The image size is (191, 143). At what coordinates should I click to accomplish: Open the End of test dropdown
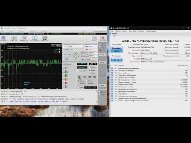click(x=89, y=59)
